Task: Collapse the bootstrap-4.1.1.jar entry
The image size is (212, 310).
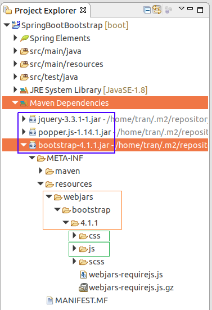Action: tap(24, 145)
